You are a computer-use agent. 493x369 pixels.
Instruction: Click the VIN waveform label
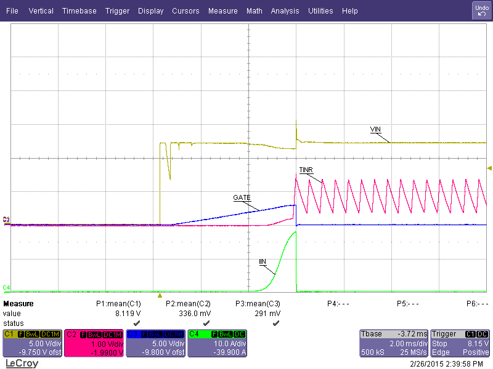pos(375,129)
